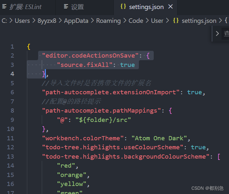Select the settings.json editor tab
This screenshot has width=229, height=194.
146,7
